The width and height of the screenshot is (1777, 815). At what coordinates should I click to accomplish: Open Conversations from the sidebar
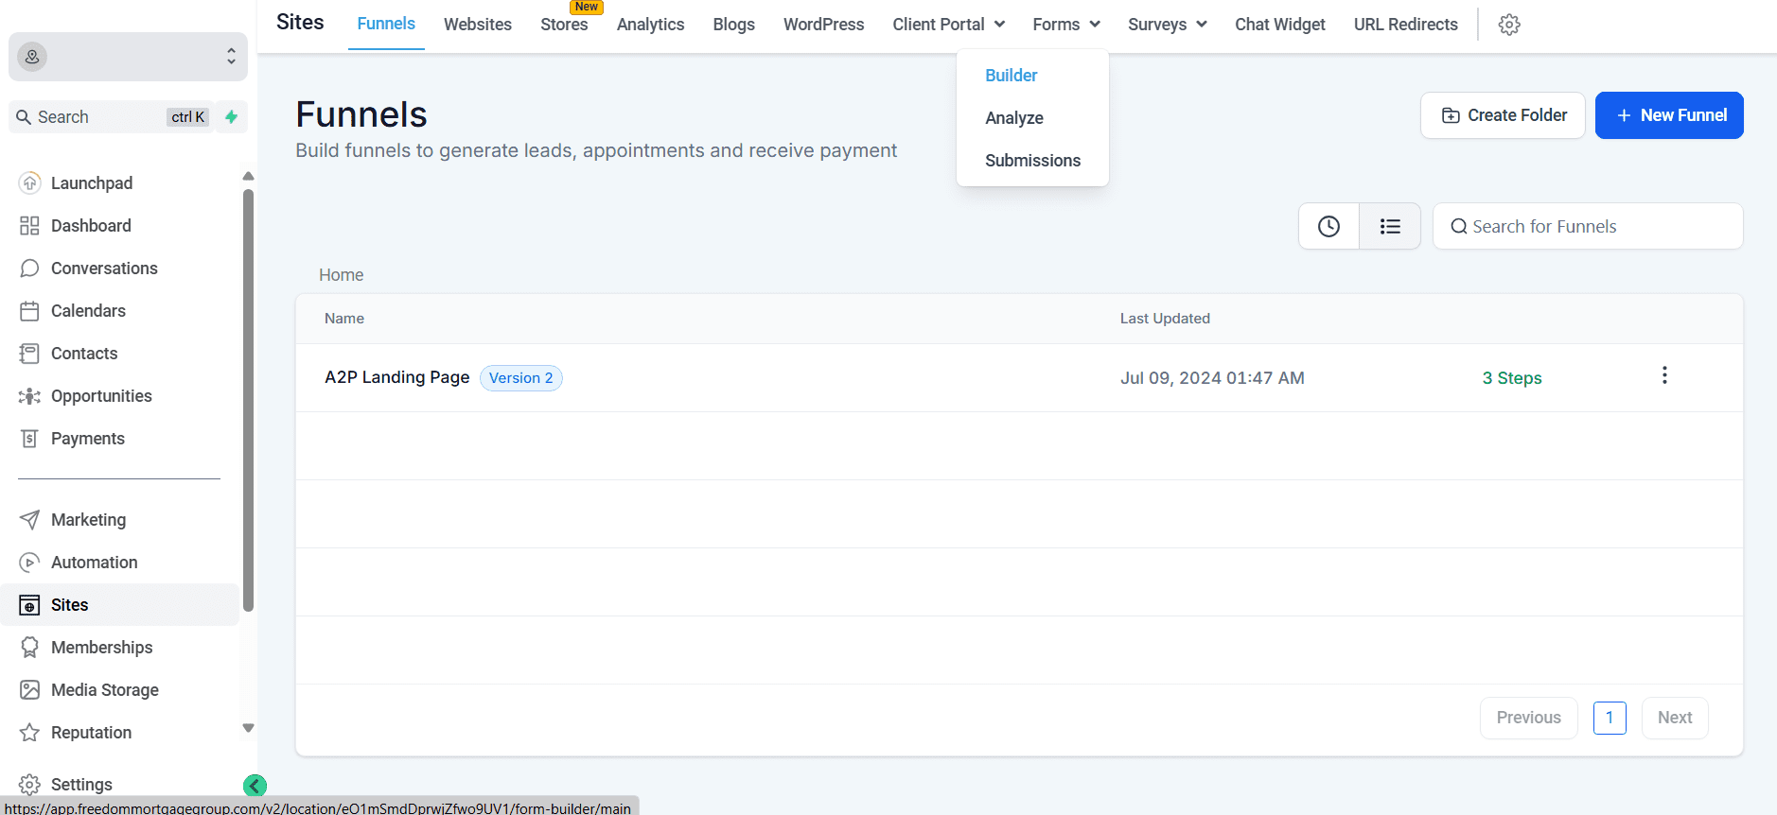(x=104, y=269)
